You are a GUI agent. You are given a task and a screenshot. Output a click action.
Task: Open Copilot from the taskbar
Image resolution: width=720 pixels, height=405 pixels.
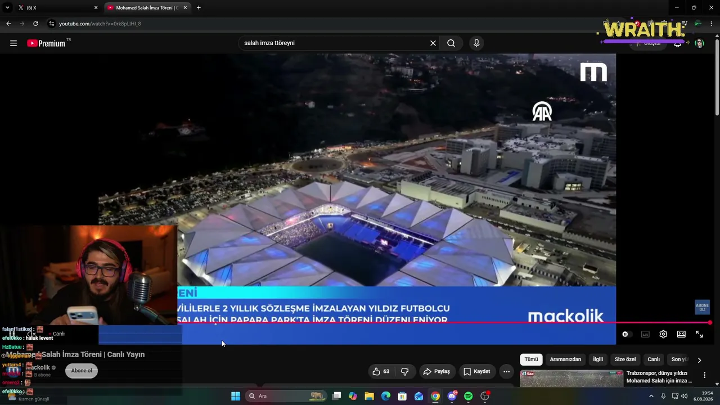[x=353, y=396]
